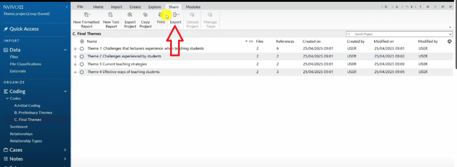457x167 pixels.
Task: Sort by the Name column header
Action: point(92,41)
